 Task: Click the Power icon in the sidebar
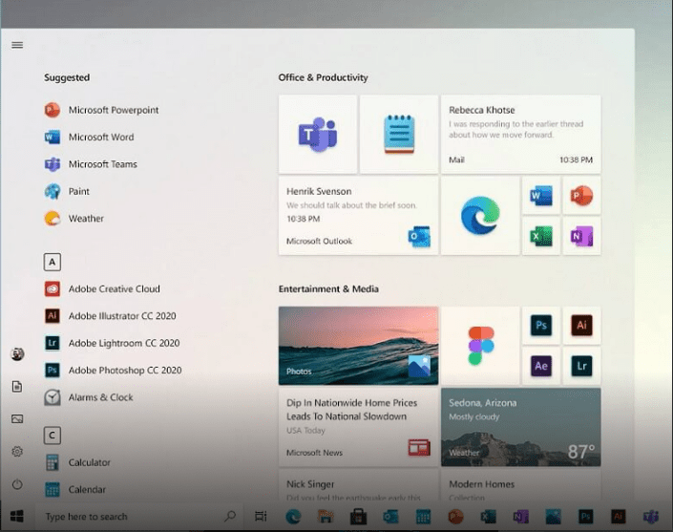[17, 484]
